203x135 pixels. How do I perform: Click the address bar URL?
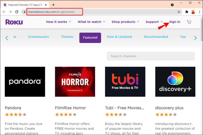[x=51, y=12]
